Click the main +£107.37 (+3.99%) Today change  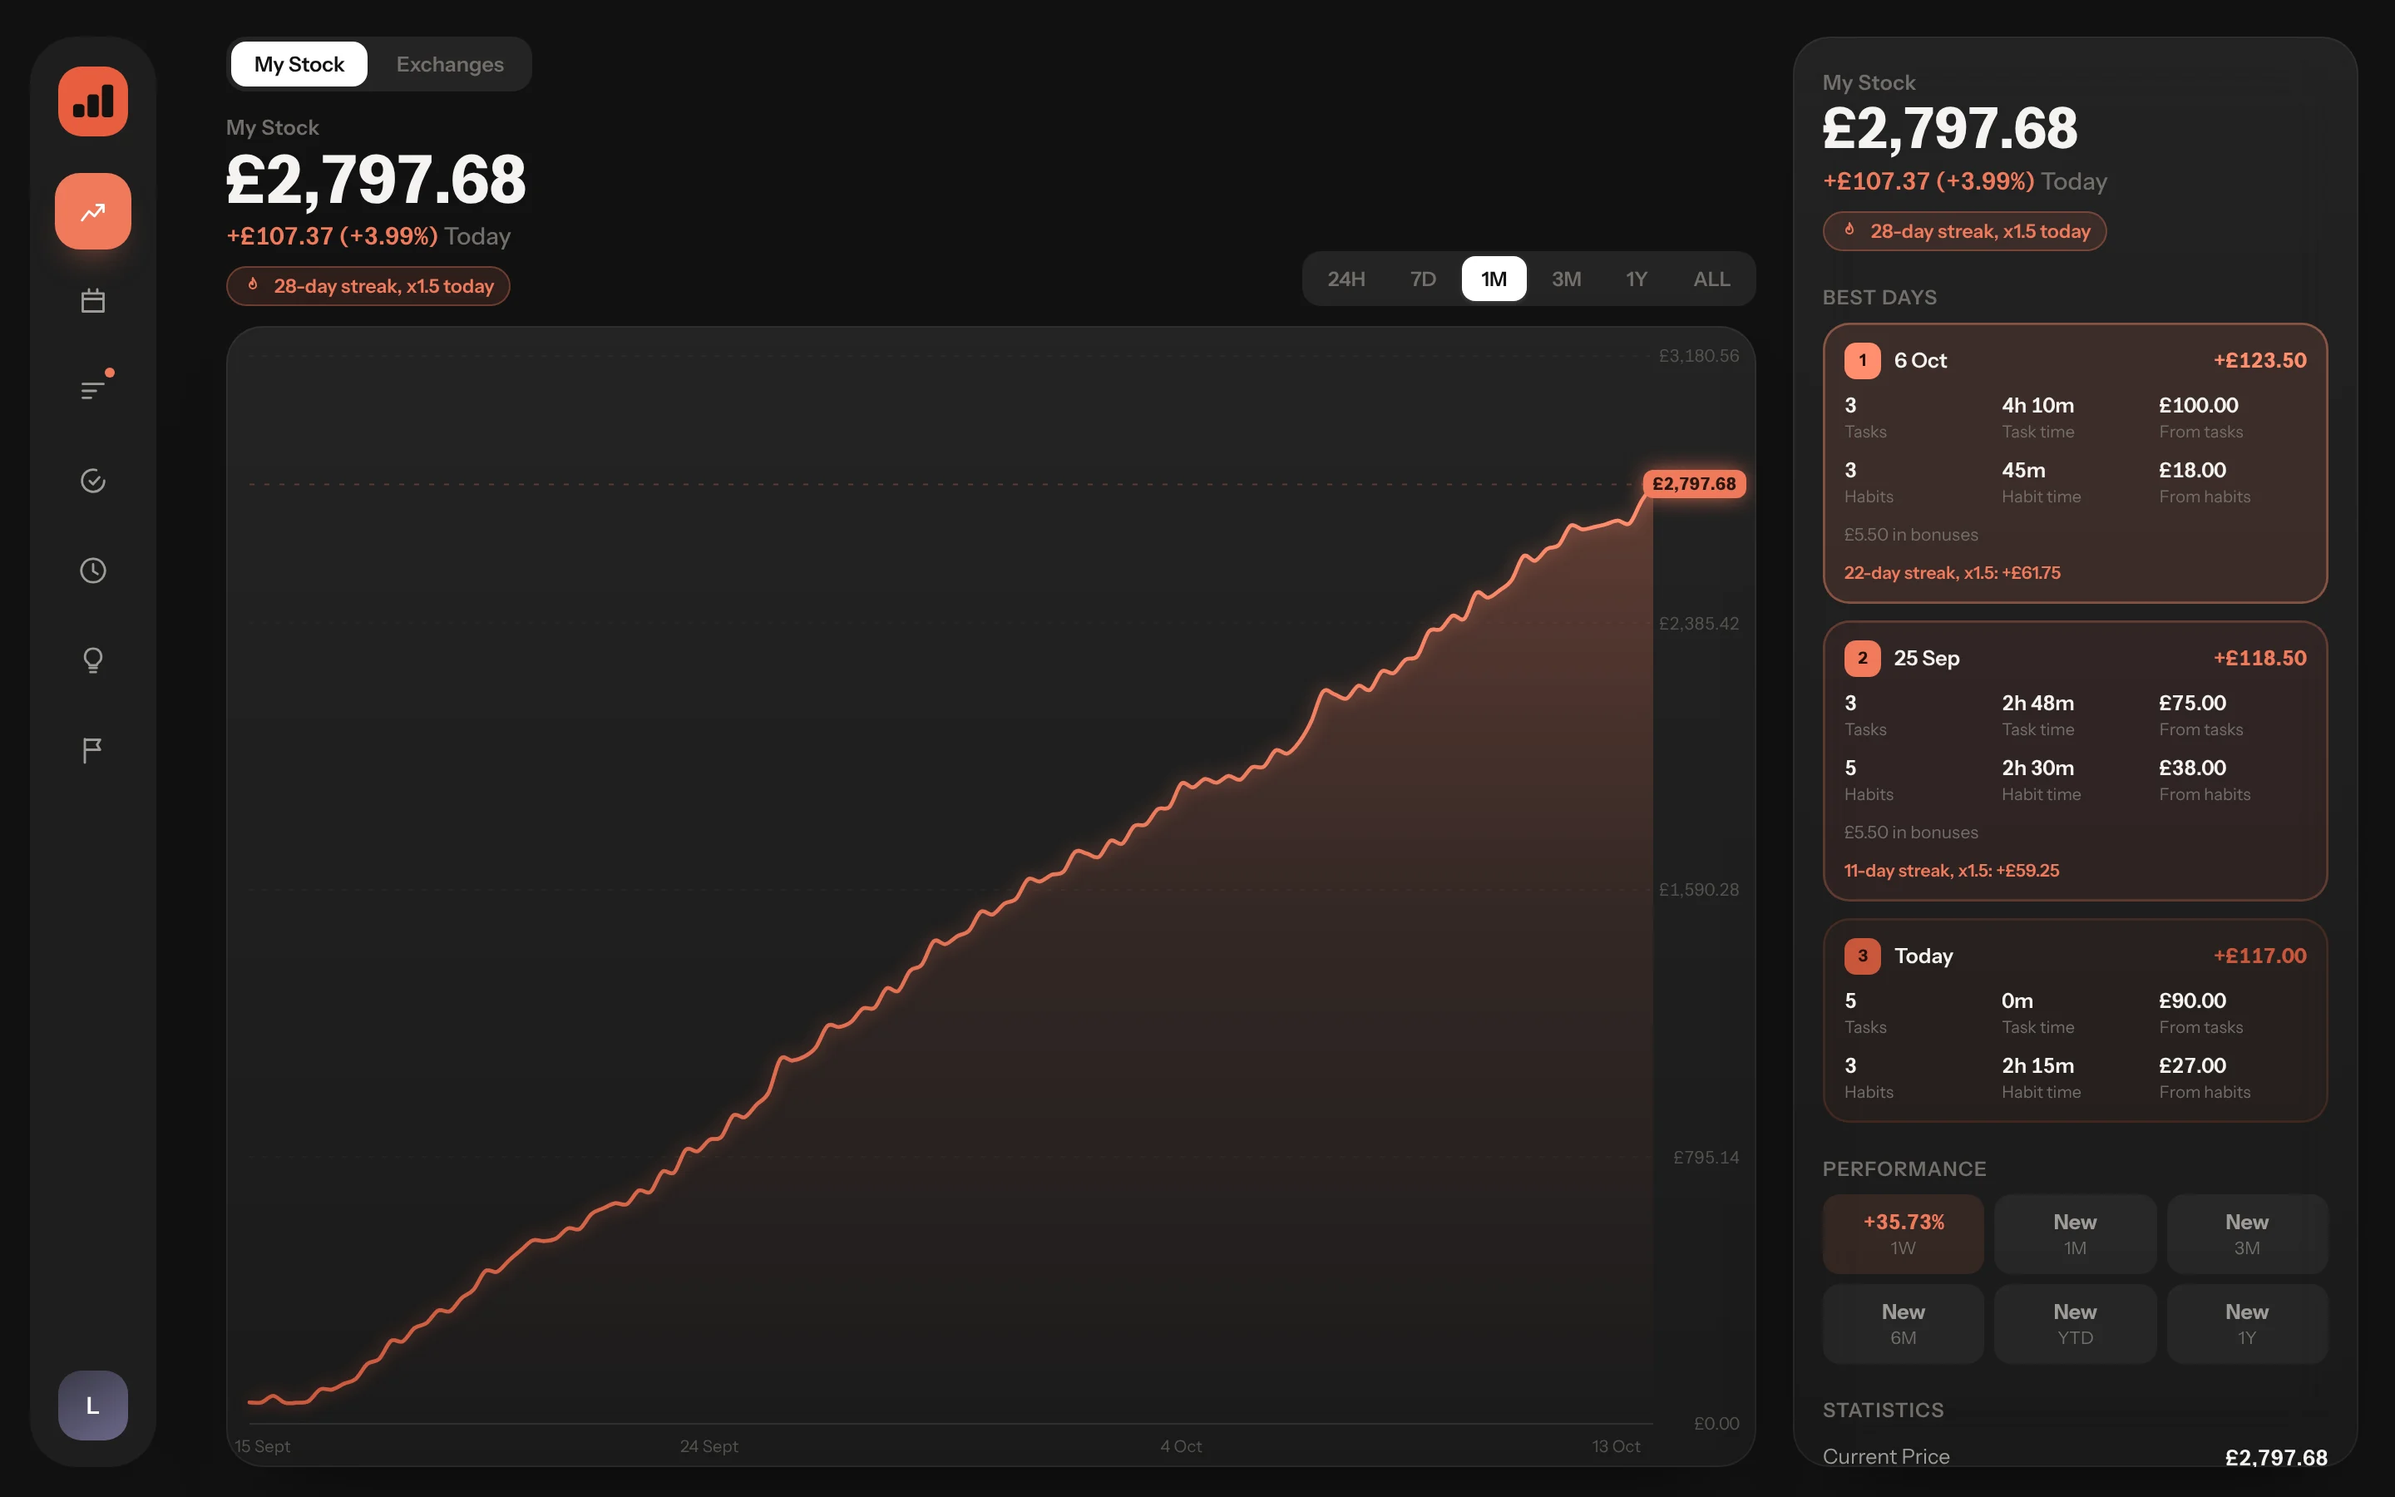pos(368,237)
